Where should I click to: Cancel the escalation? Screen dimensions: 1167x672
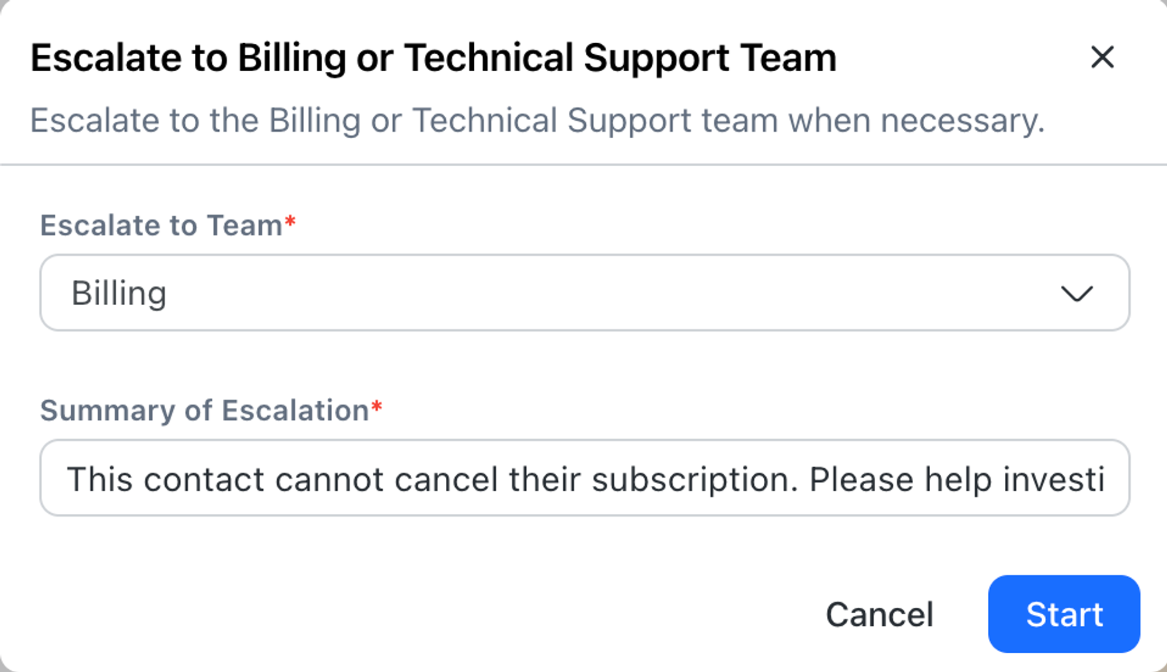(x=879, y=614)
